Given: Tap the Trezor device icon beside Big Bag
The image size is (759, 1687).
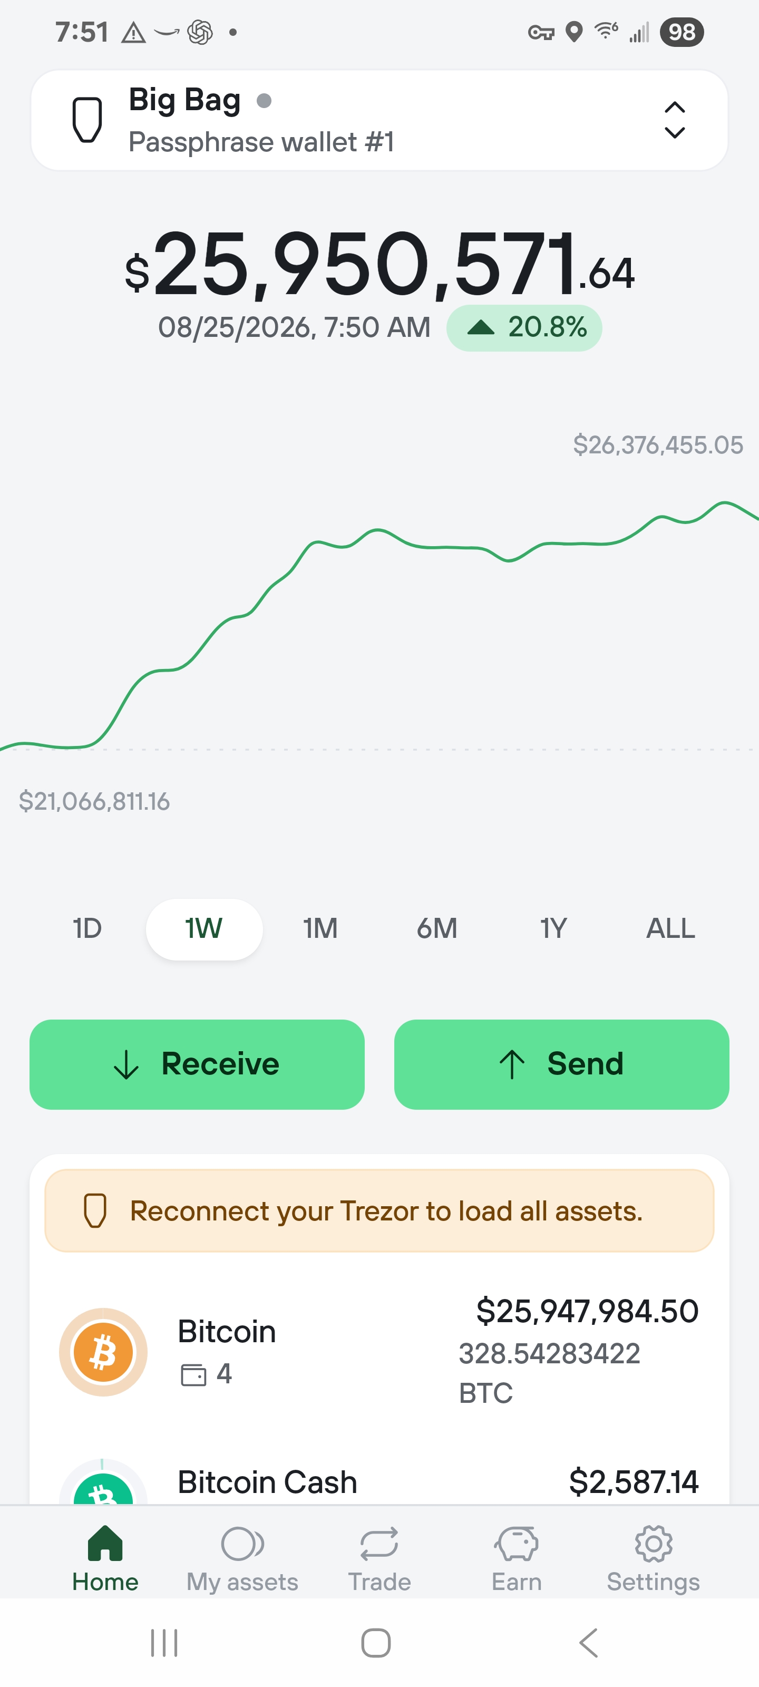Looking at the screenshot, I should (x=86, y=120).
